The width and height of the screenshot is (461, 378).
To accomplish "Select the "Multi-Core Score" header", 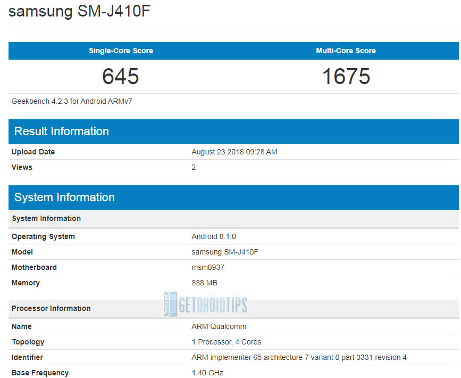I will (x=346, y=51).
